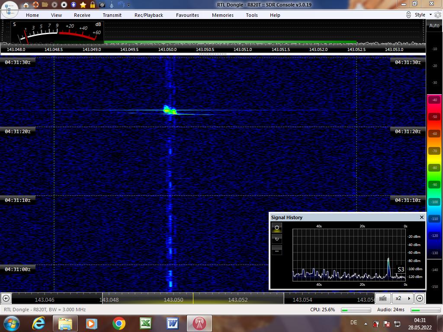443x332 pixels.
Task: Click the -90 green level on colour scale
Action: [434, 185]
